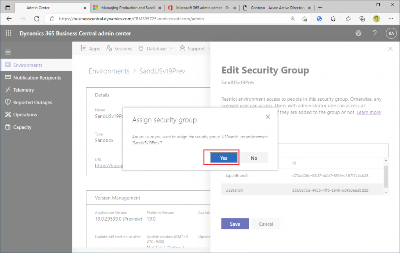Save the security group changes

[x=235, y=224]
